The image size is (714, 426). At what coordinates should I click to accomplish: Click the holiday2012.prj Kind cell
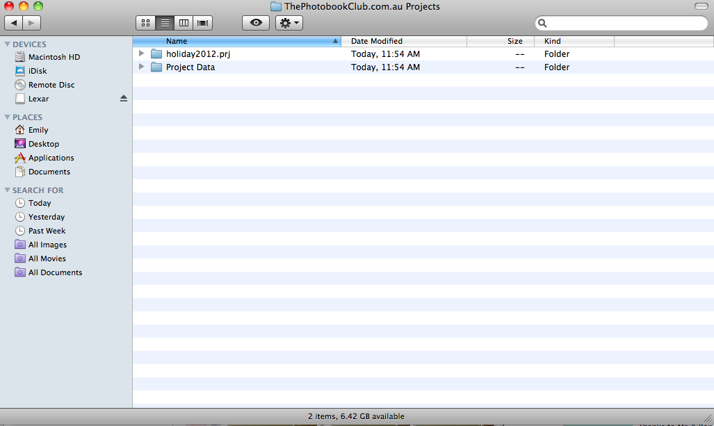[557, 54]
